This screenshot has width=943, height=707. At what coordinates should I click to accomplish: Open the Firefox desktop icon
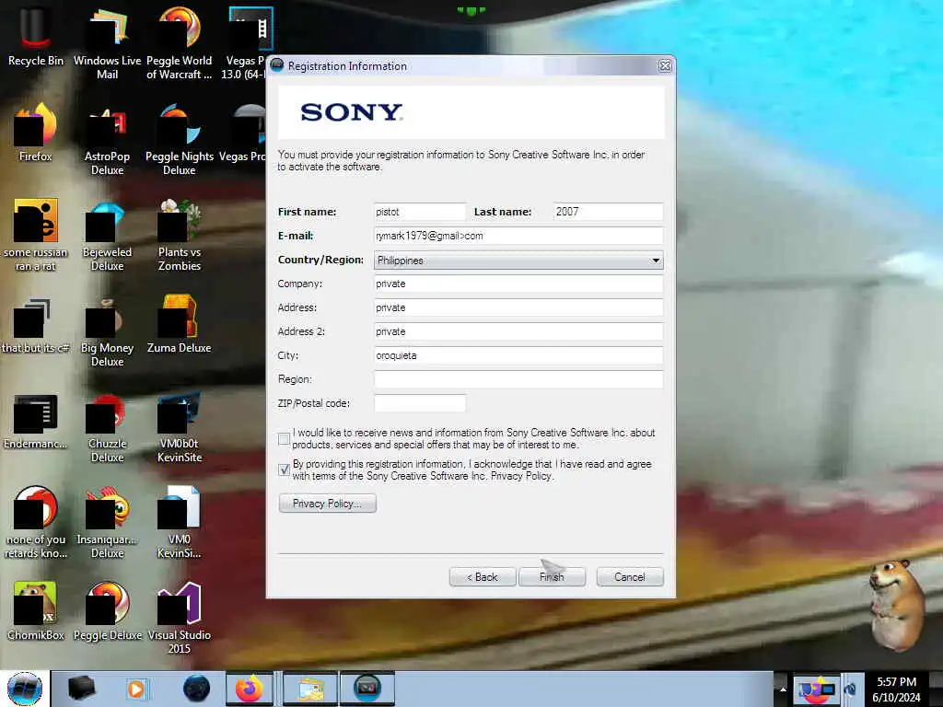tap(36, 133)
